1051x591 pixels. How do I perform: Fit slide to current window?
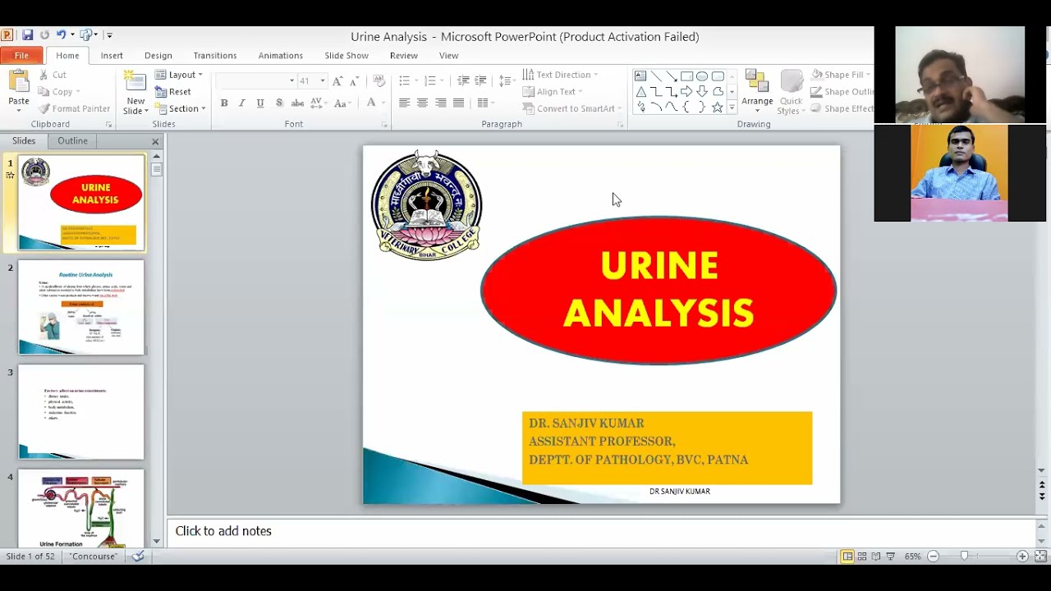(1040, 557)
